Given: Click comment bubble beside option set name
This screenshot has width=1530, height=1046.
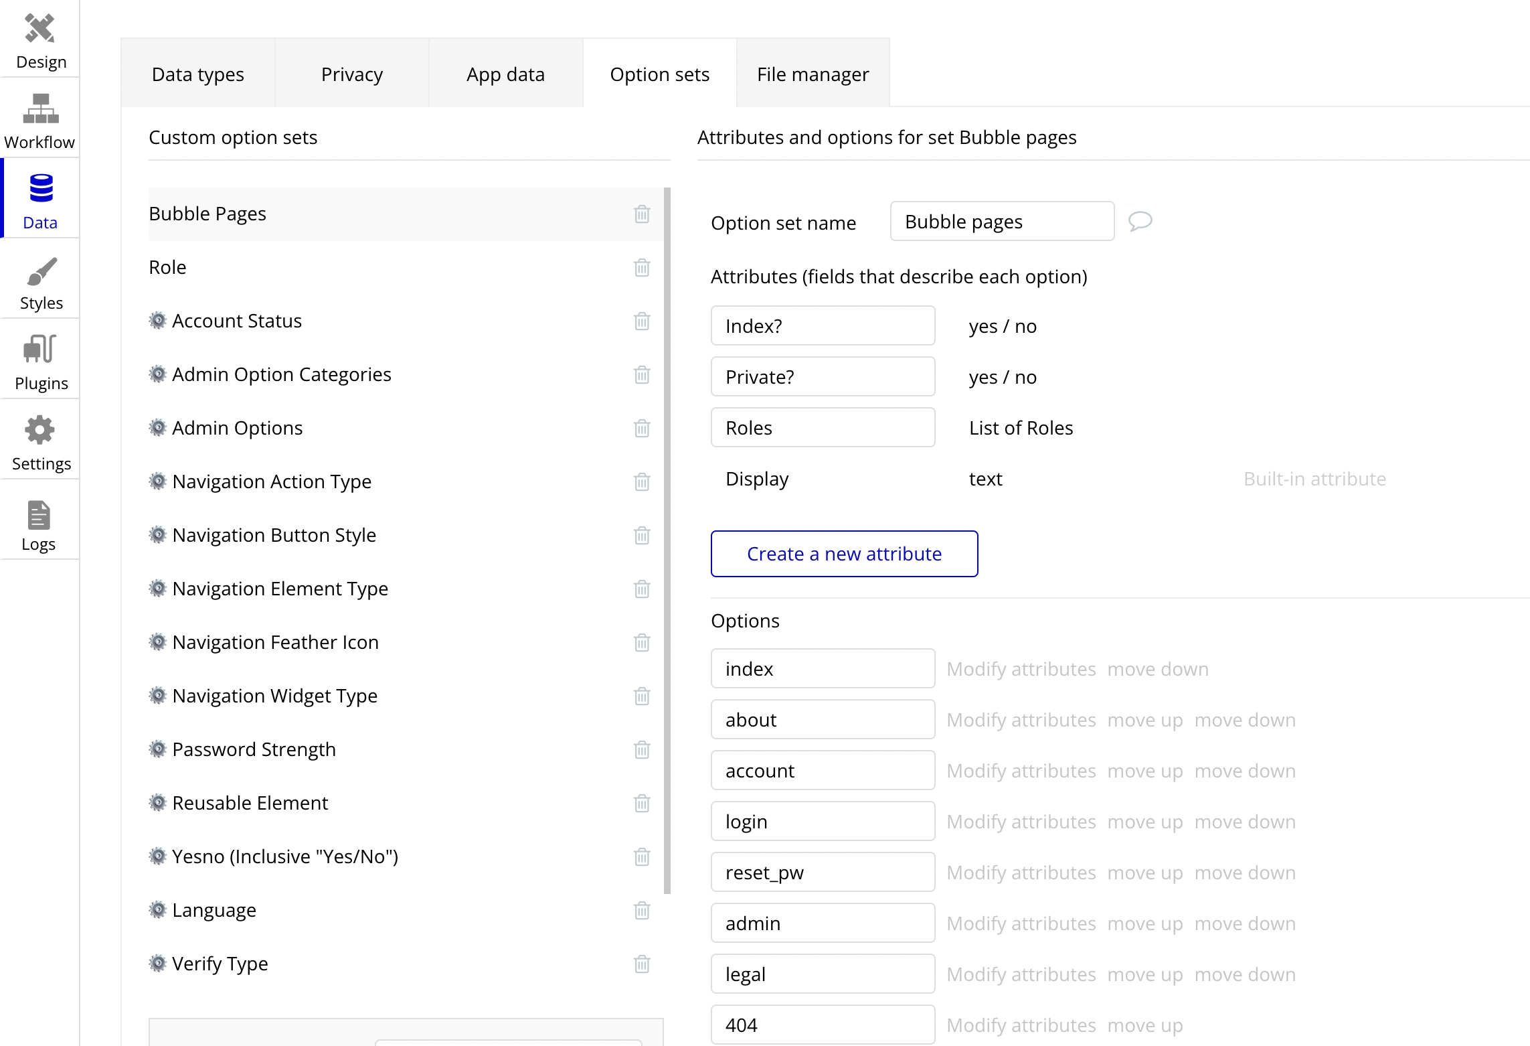Looking at the screenshot, I should 1140,221.
